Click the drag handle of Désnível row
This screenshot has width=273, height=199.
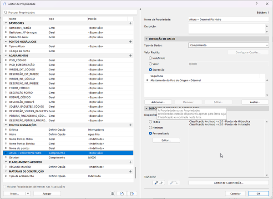tap(6, 158)
